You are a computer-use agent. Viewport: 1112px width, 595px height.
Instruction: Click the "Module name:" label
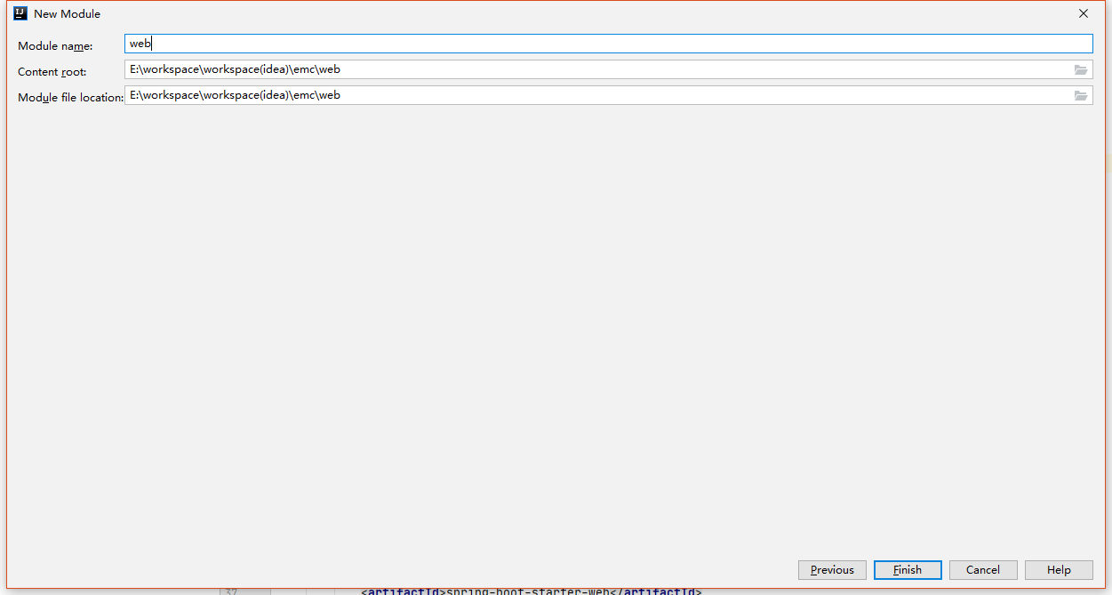(54, 46)
